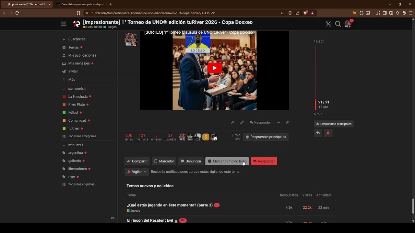Open the forum search magnifier

[x=338, y=24]
